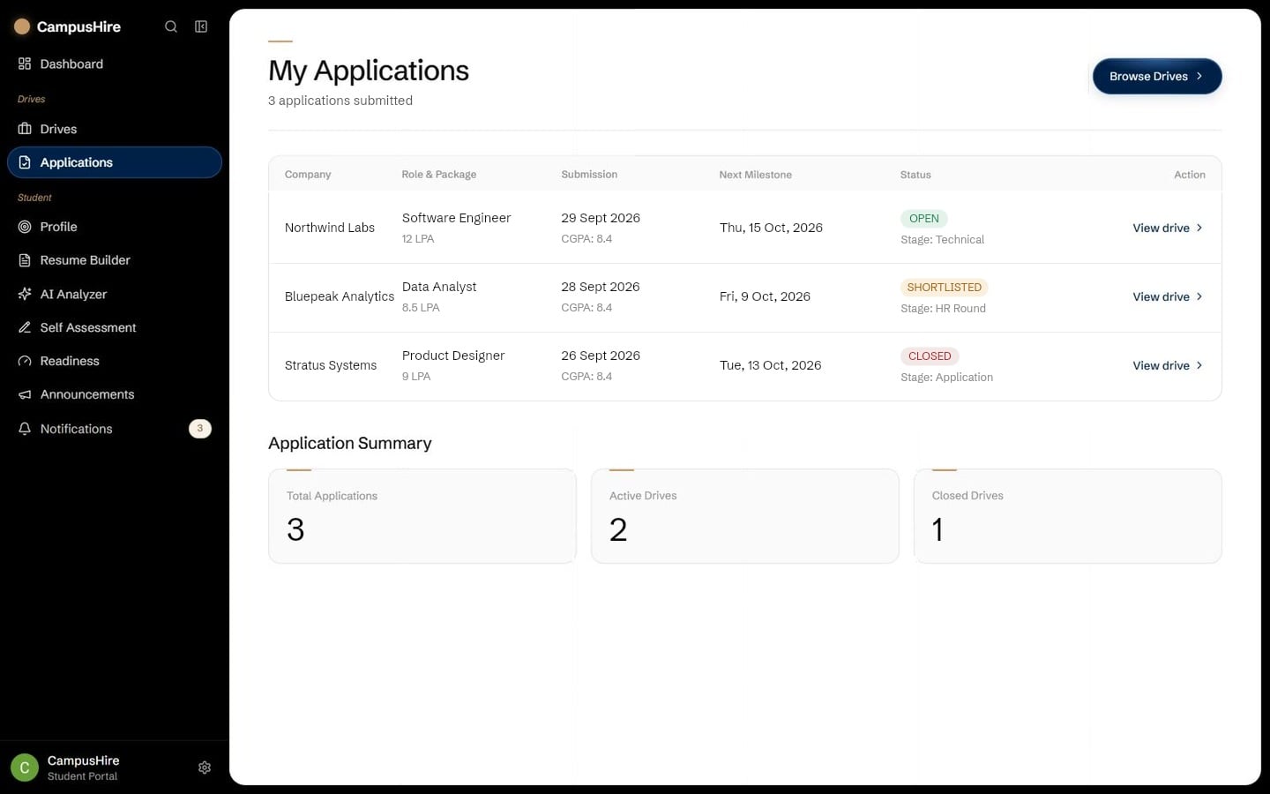1270x794 pixels.
Task: Click the 'Fri, 9 Oct, 2026' milestone date
Action: click(x=765, y=296)
